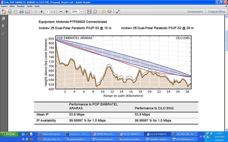Image resolution: width=228 pixels, height=142 pixels.
Task: Open the Janela menu
Action: (30, 6)
